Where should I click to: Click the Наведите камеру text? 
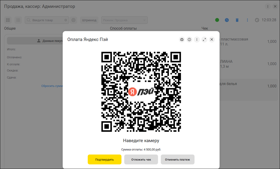[141, 141]
